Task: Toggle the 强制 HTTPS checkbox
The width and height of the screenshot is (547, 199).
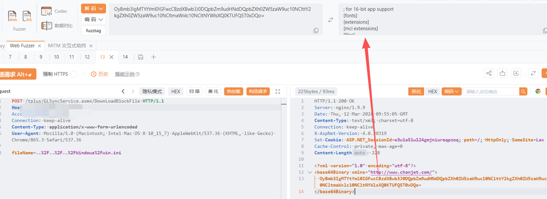Action: (73, 74)
